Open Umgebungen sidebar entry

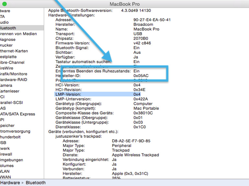11,160
